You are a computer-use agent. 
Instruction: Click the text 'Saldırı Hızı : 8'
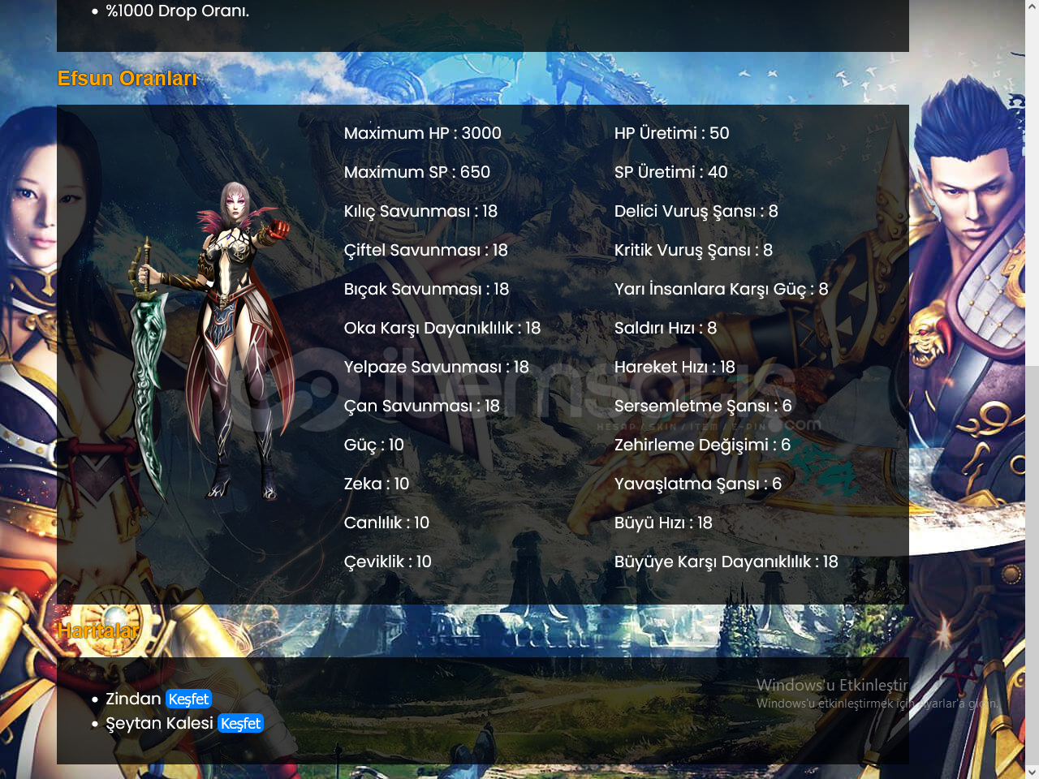(x=665, y=328)
